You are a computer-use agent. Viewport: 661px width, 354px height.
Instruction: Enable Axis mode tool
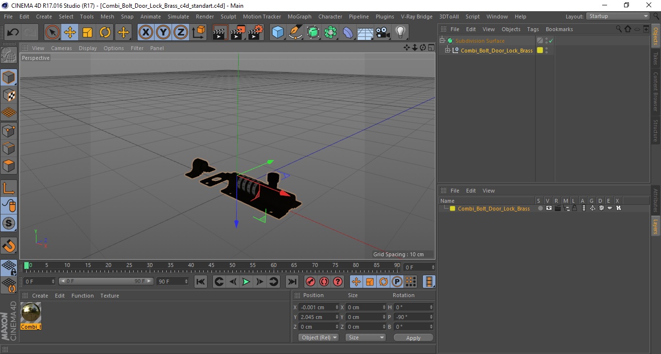point(9,188)
